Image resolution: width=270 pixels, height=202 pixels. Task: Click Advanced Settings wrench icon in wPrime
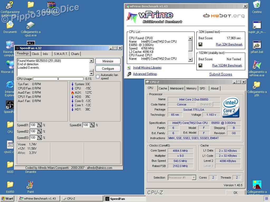(129, 74)
